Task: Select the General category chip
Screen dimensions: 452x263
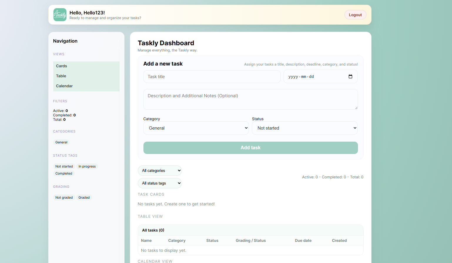Action: pos(61,142)
